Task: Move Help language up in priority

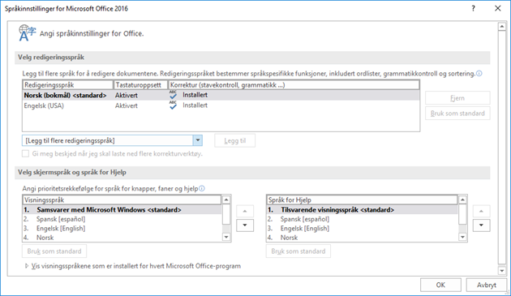Action: [481, 211]
